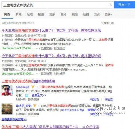Select the 网页 tab
Viewport: 135px width, 129px height.
click(7, 14)
